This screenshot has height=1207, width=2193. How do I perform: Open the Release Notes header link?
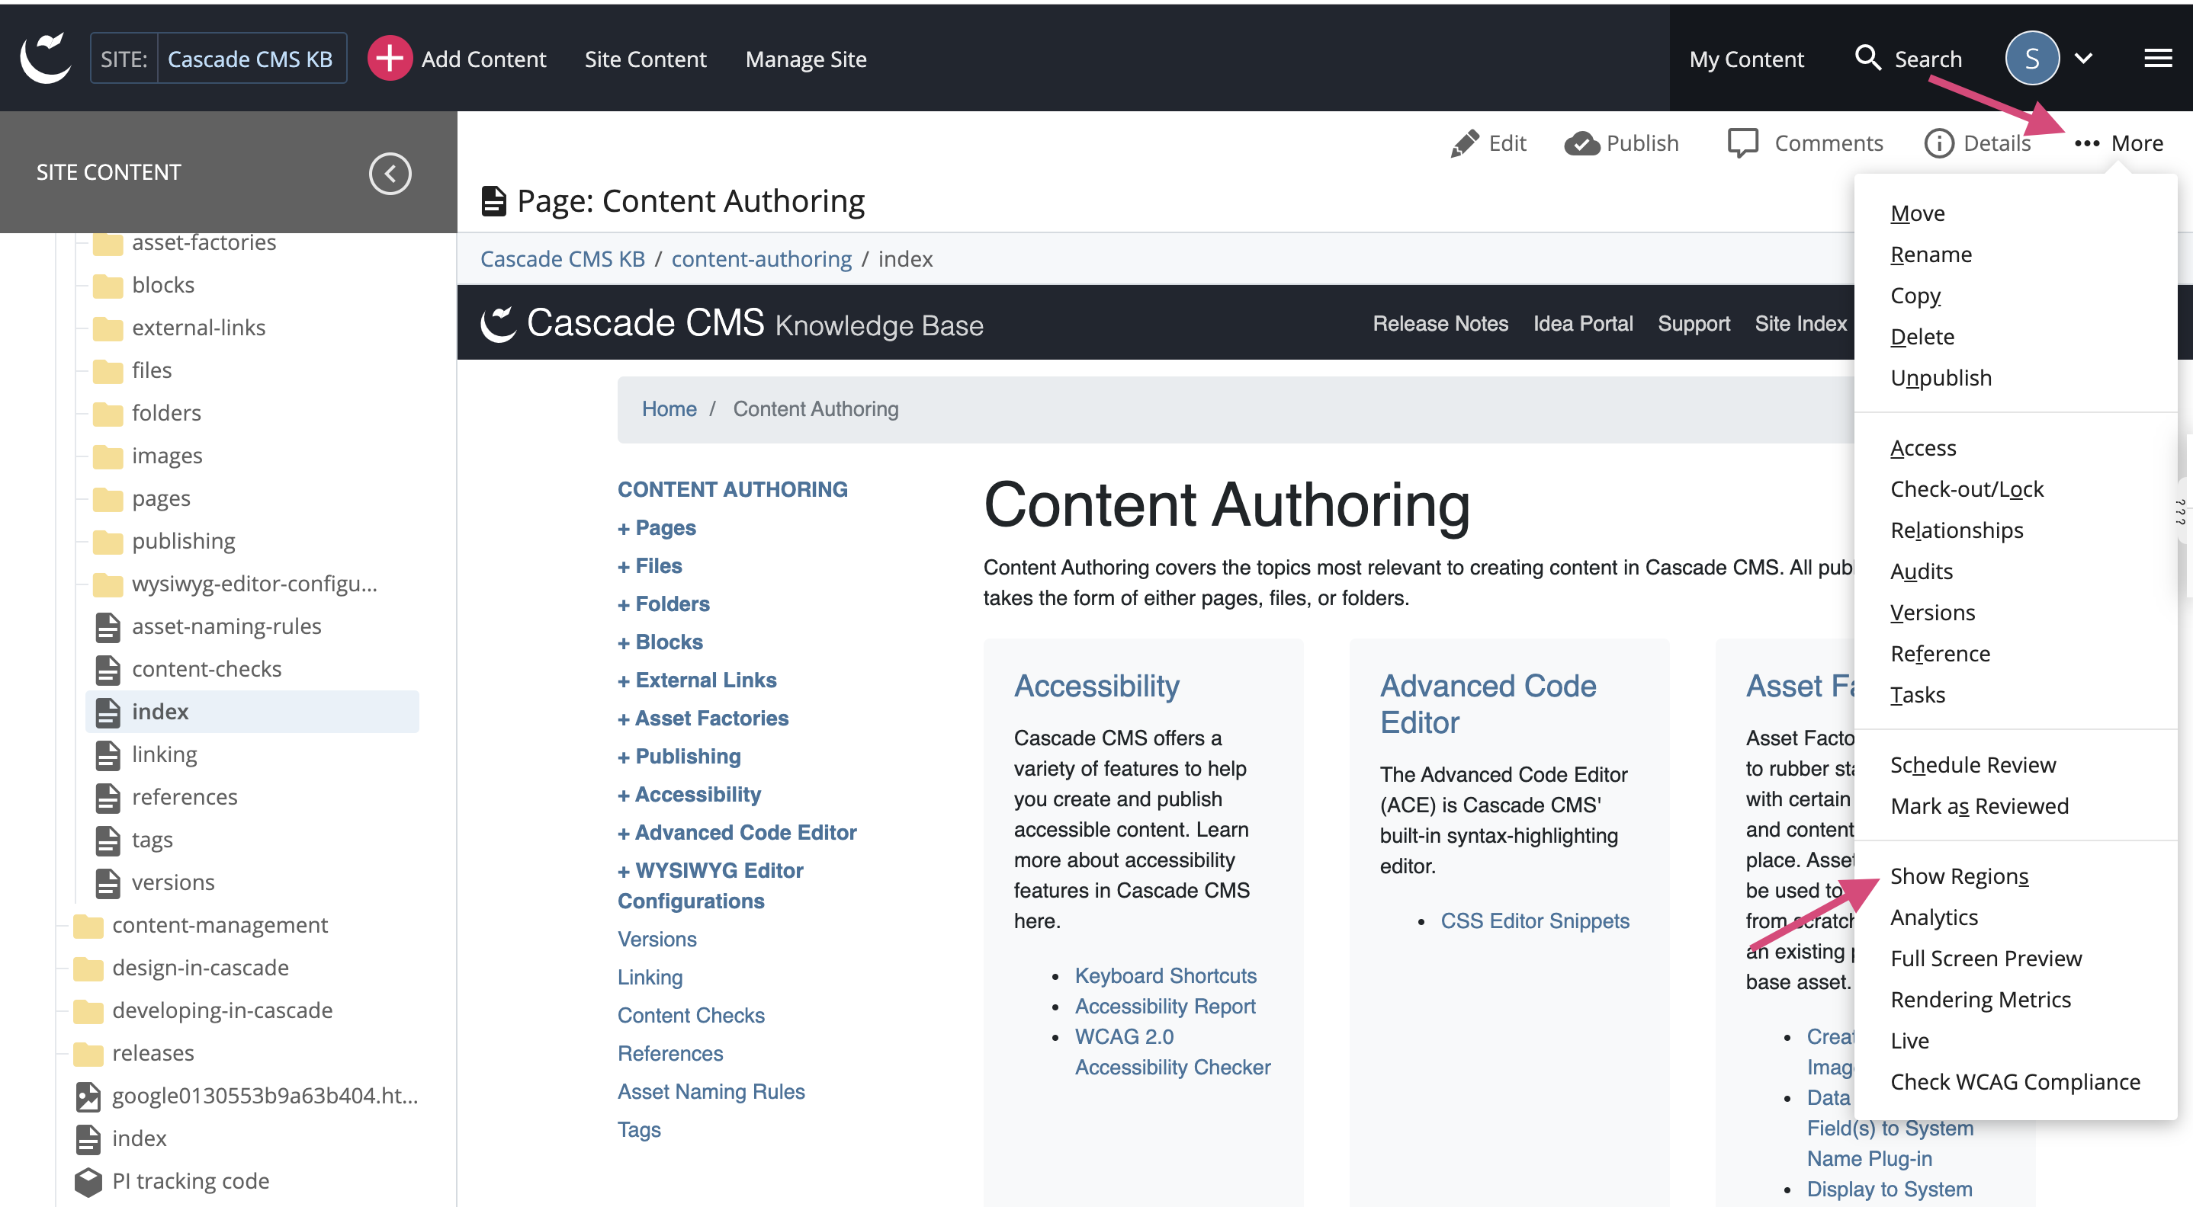click(x=1440, y=323)
